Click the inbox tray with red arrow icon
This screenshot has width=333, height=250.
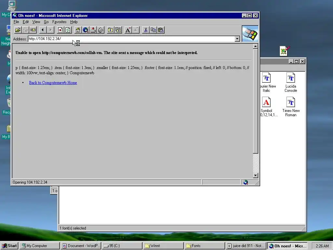tap(93, 30)
